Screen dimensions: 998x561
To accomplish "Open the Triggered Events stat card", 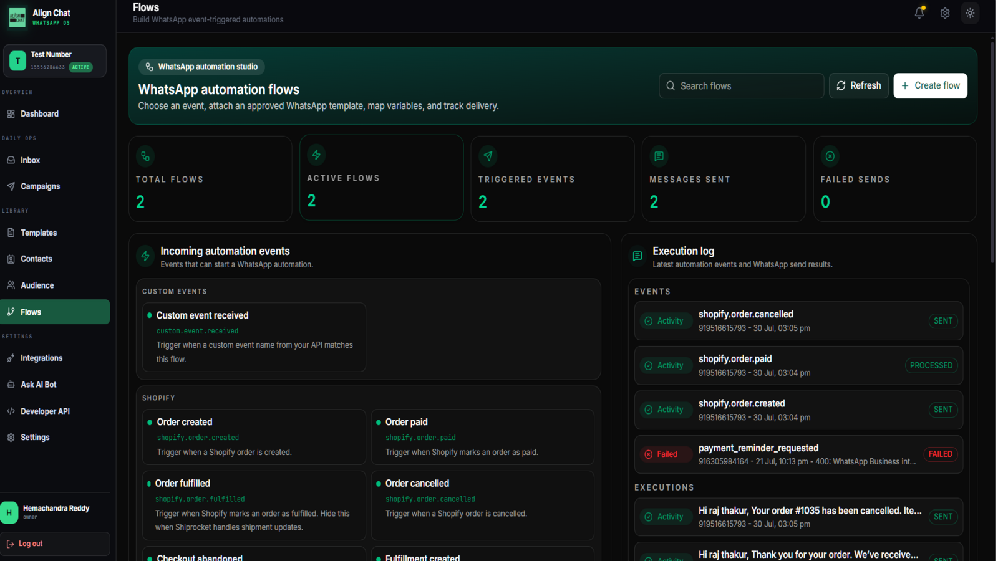I will [553, 179].
